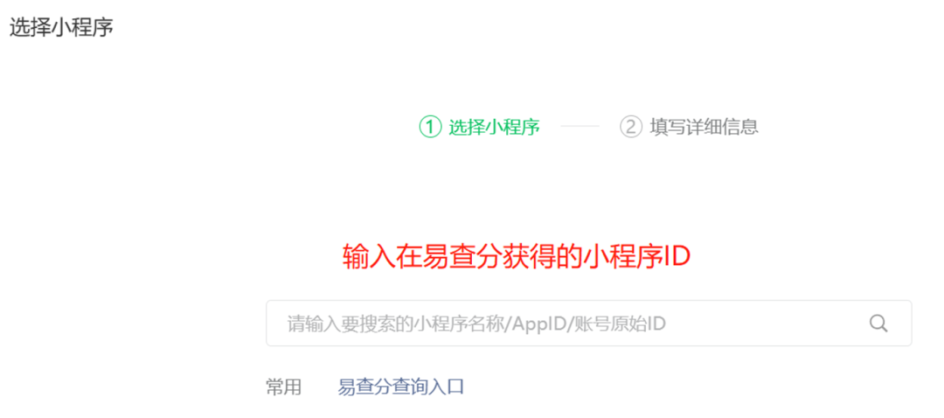Image resolution: width=944 pixels, height=418 pixels.
Task: Click the connector line between steps
Action: tap(580, 127)
